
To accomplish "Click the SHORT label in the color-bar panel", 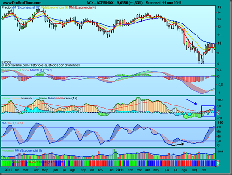I will point(33,162).
